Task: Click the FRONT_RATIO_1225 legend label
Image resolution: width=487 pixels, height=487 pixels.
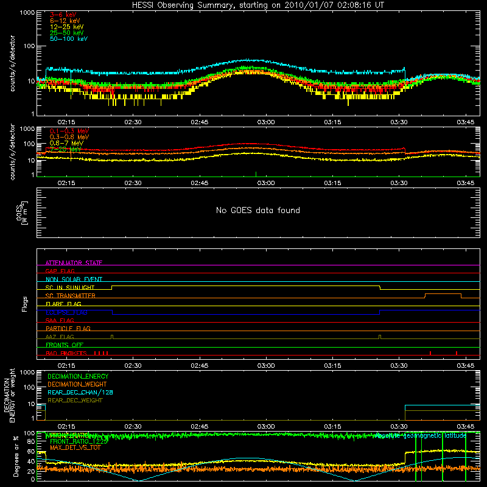Action: pyautogui.click(x=79, y=441)
